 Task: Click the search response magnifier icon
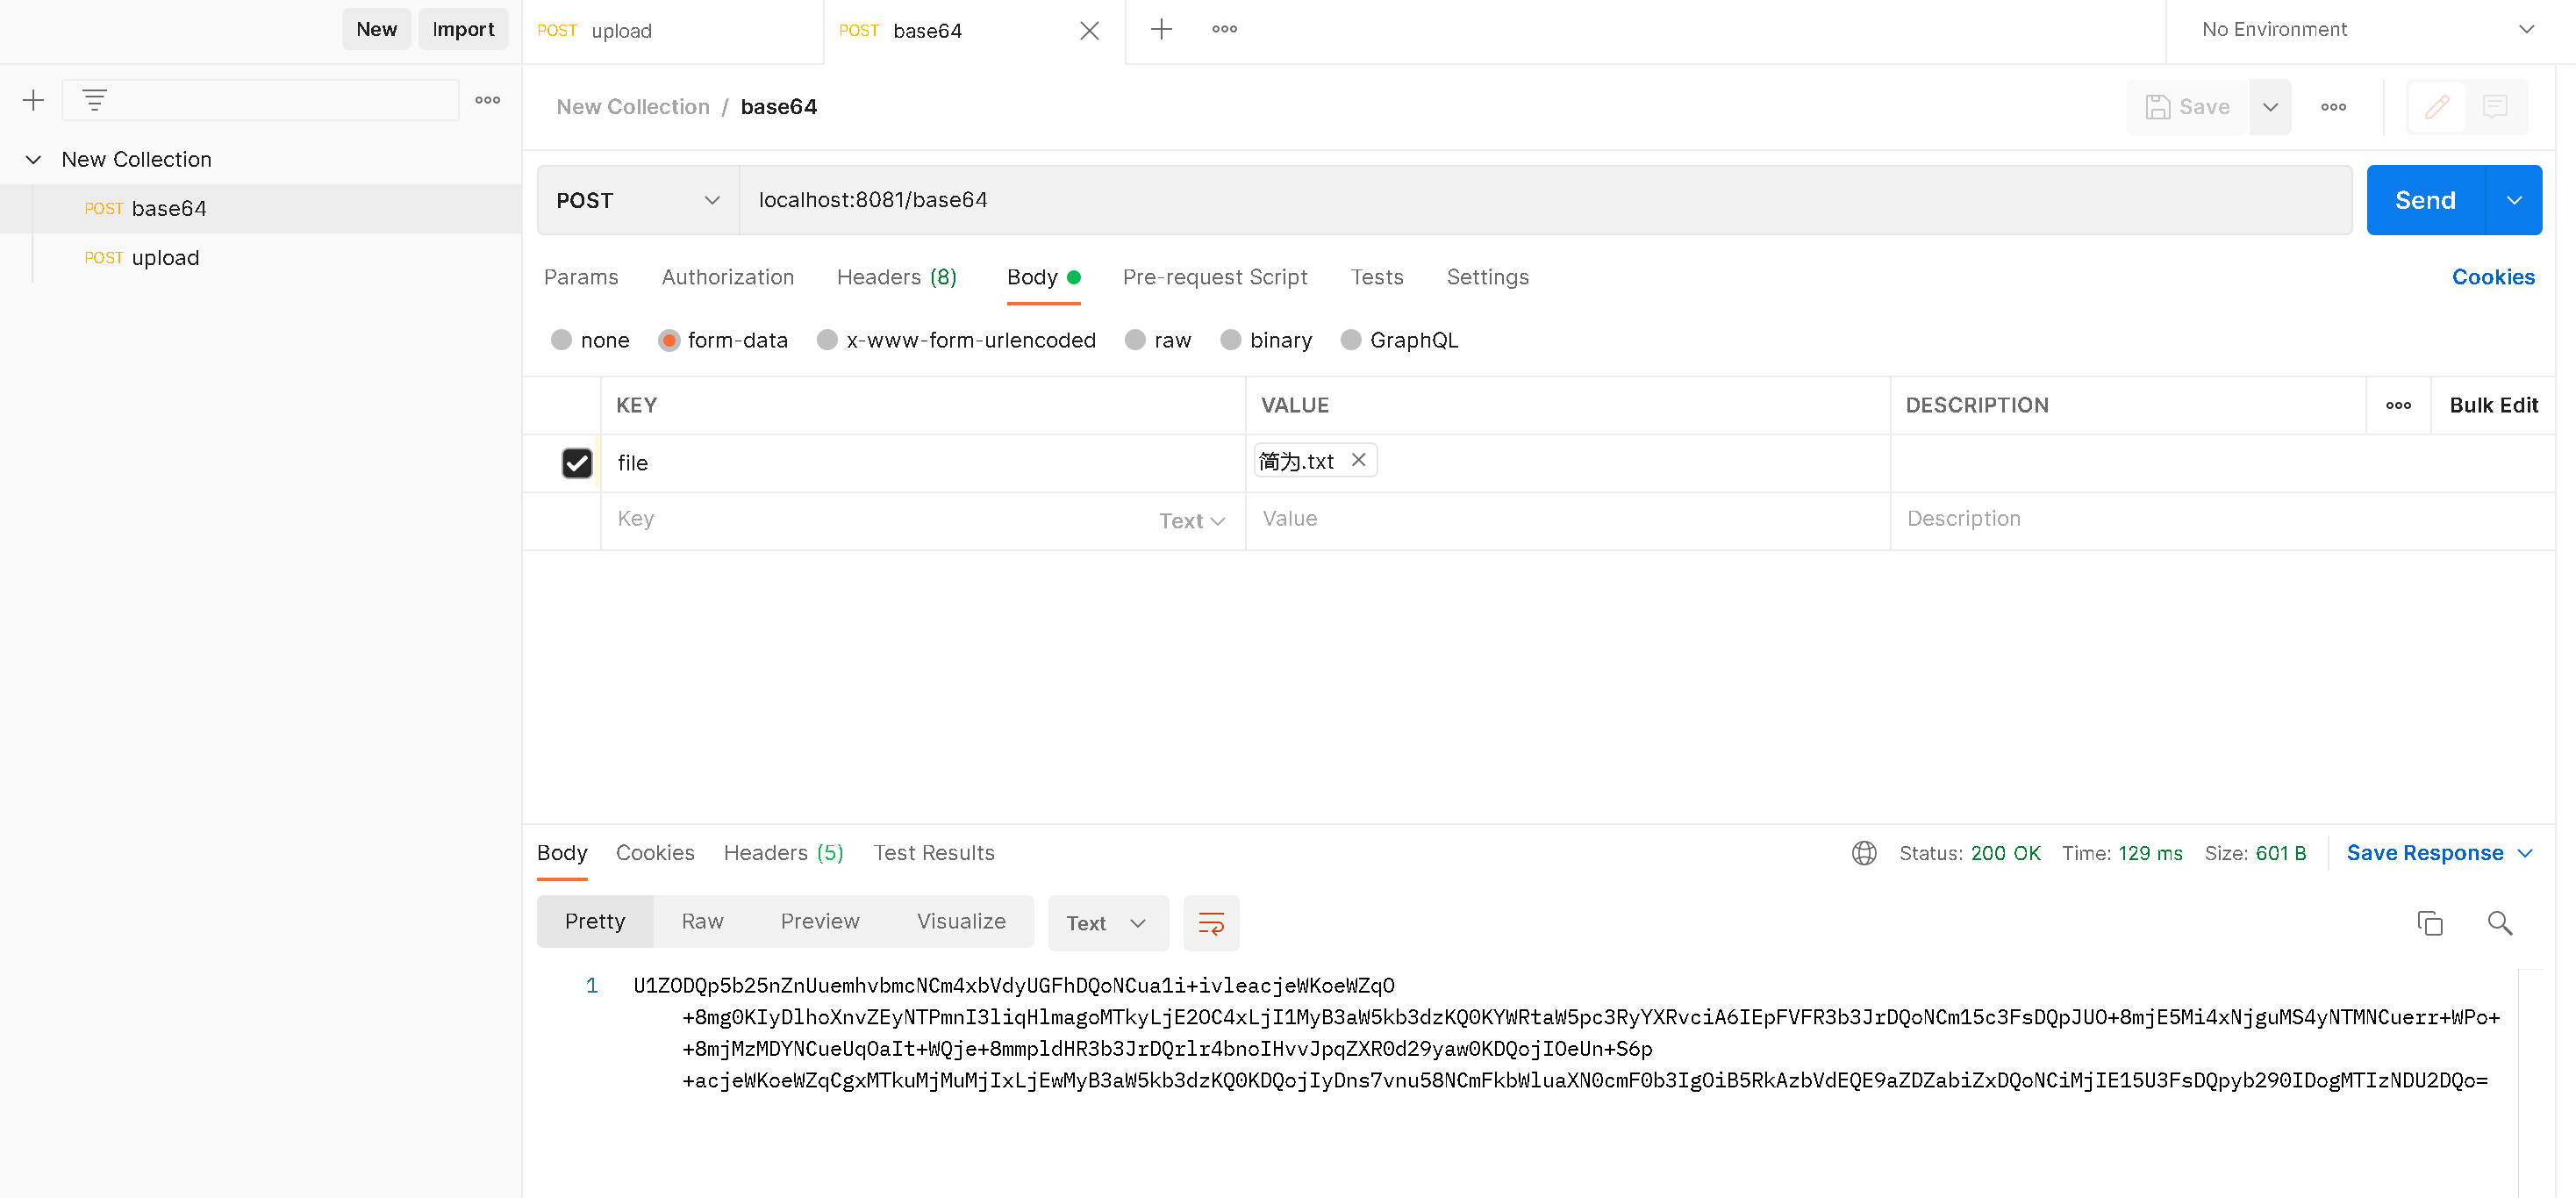click(x=2499, y=922)
